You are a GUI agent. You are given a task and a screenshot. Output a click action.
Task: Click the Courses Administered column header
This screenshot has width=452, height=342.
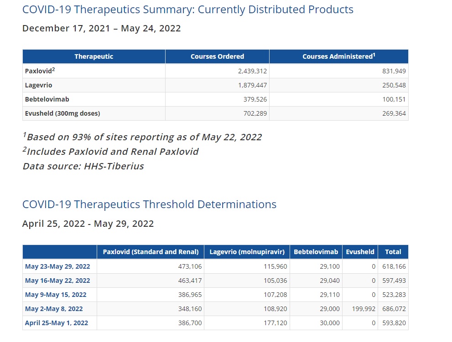tap(339, 56)
